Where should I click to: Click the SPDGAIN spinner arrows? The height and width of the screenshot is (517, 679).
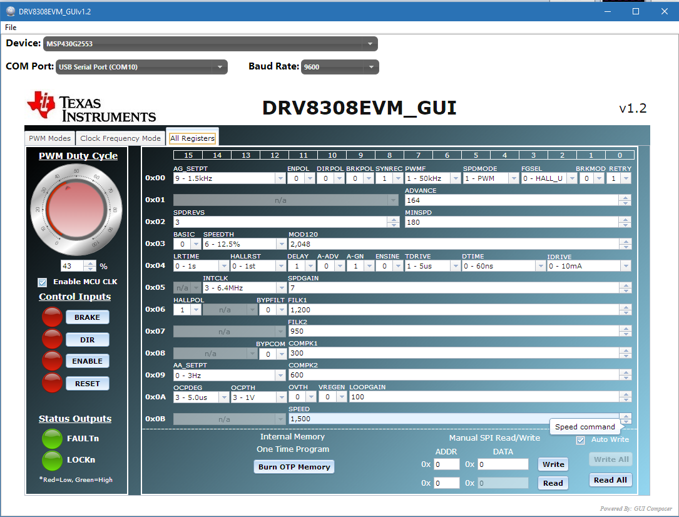click(x=625, y=288)
